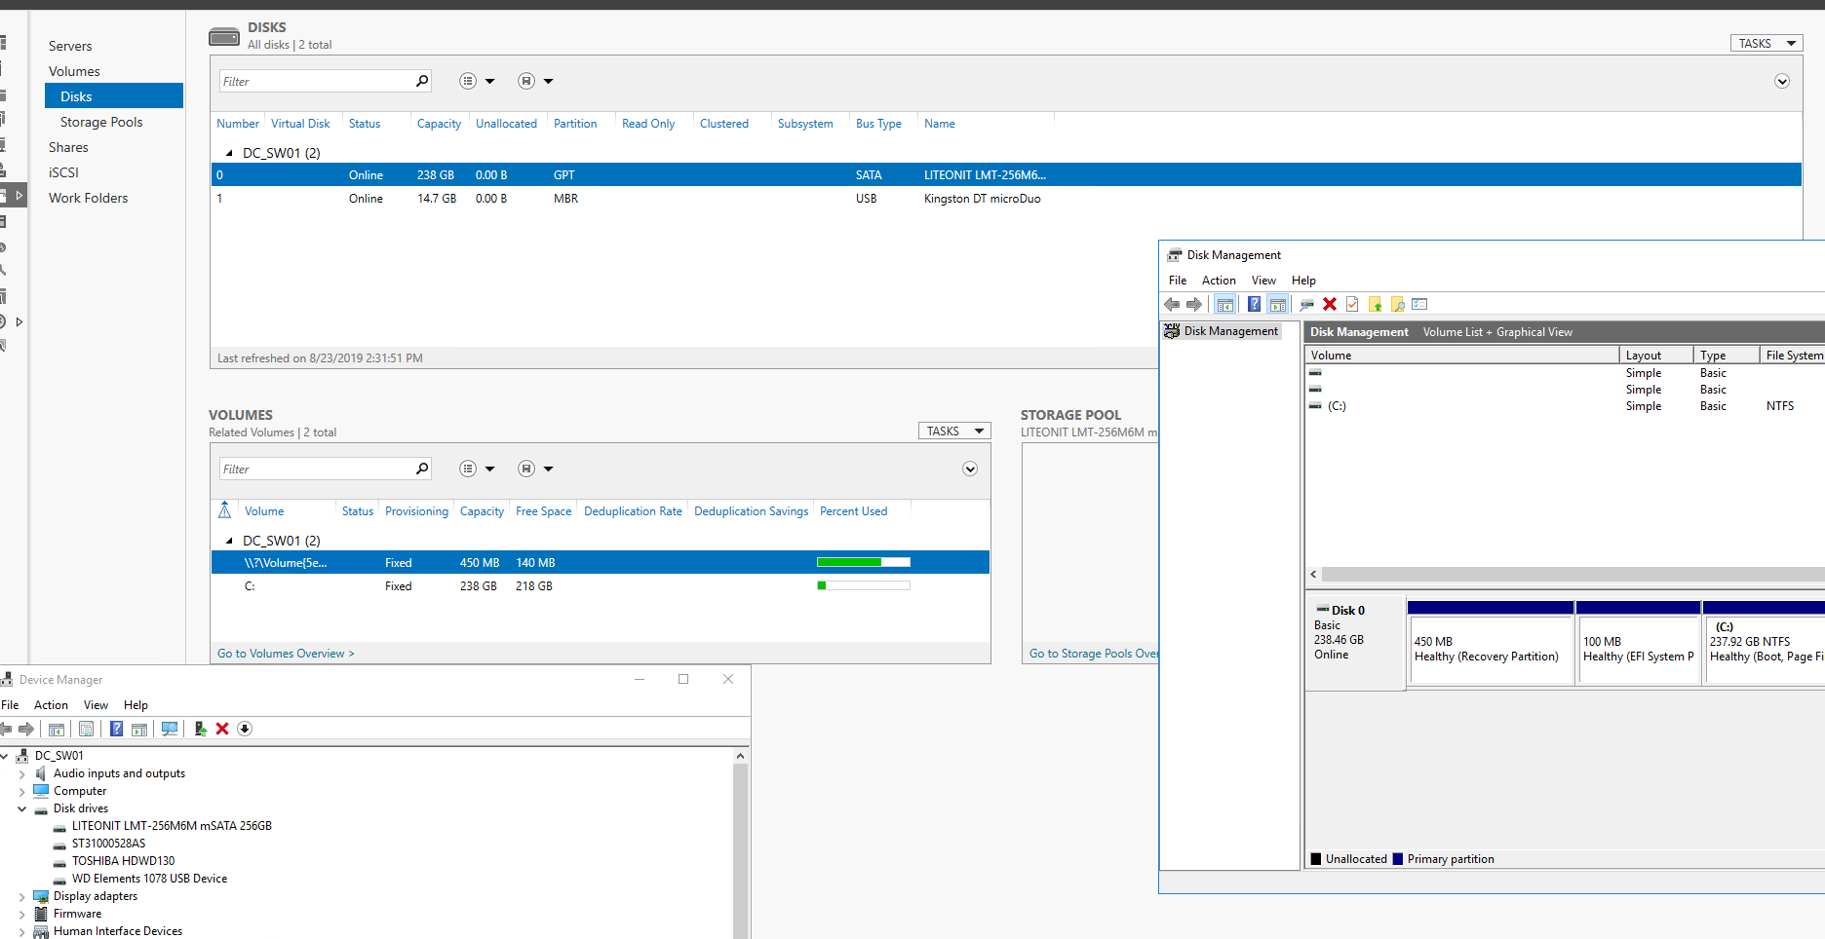
Task: Click the Back arrow in Disk Management toolbar
Action: (1173, 305)
